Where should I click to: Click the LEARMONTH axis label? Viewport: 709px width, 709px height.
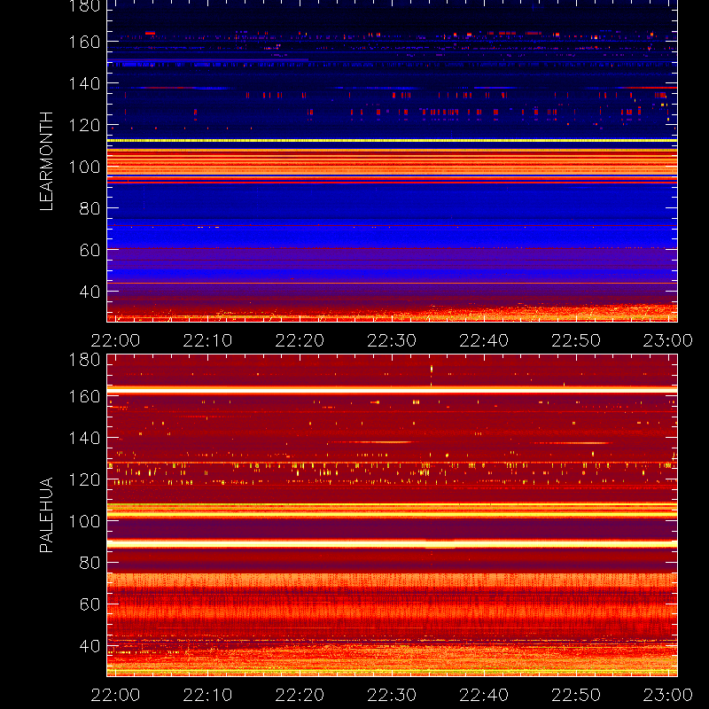pyautogui.click(x=47, y=161)
